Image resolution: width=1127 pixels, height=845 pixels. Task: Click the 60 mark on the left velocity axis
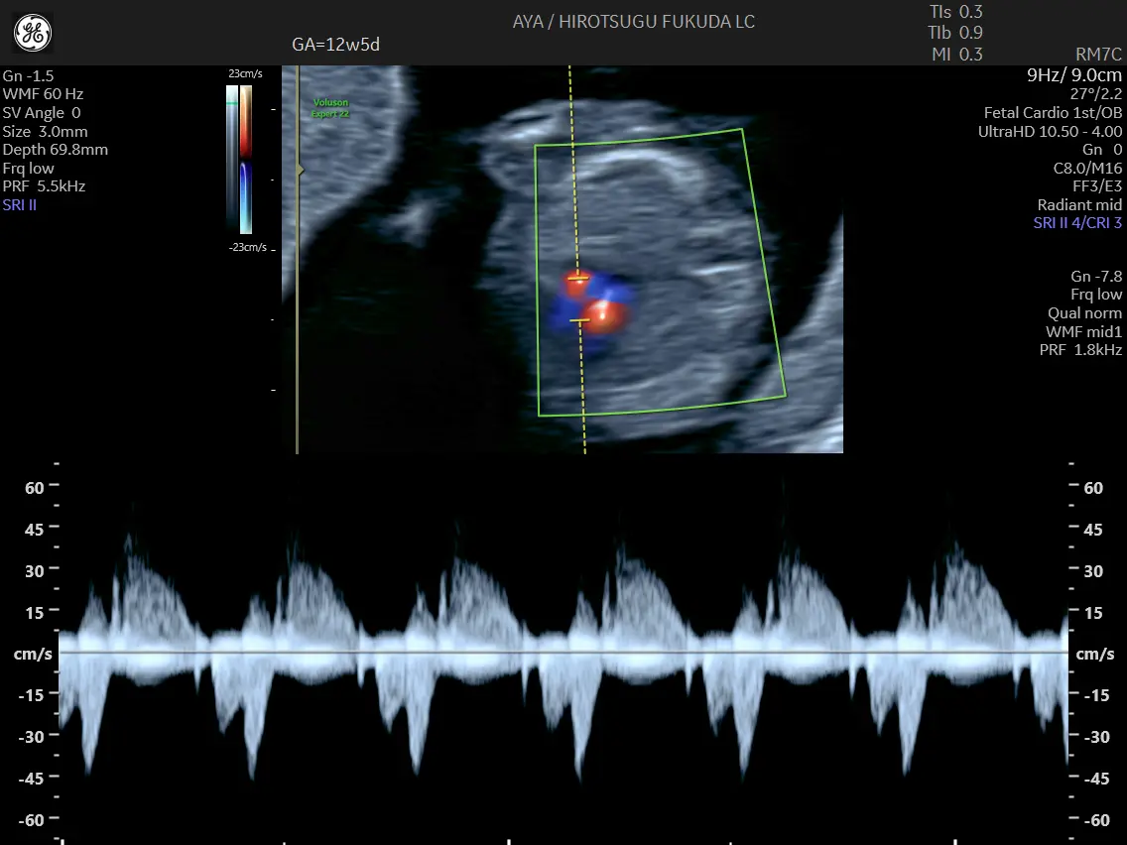pos(35,488)
